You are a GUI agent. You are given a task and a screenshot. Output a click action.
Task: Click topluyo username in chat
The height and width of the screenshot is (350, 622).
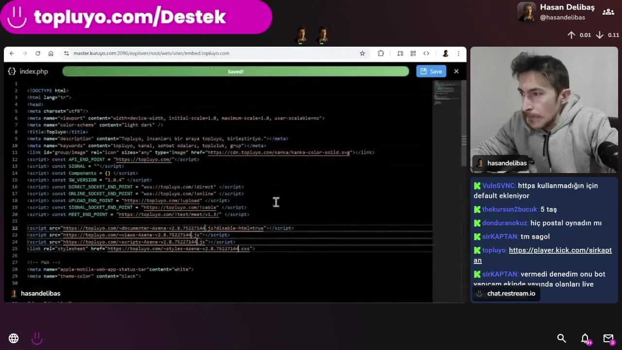(x=494, y=250)
